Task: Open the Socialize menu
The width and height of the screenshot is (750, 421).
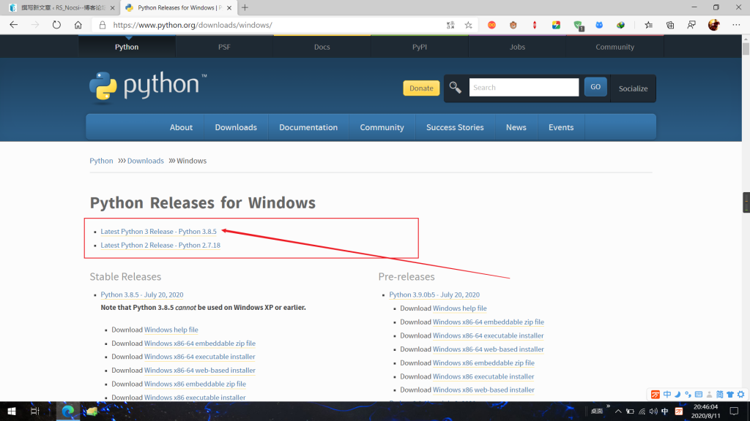Action: click(634, 88)
